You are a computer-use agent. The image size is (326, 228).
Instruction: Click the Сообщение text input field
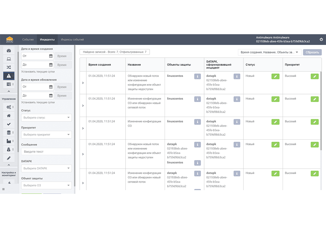tap(46, 151)
